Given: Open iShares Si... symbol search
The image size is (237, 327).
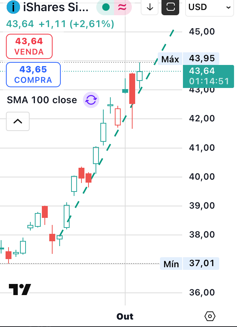Looking at the screenshot, I should [x=56, y=7].
